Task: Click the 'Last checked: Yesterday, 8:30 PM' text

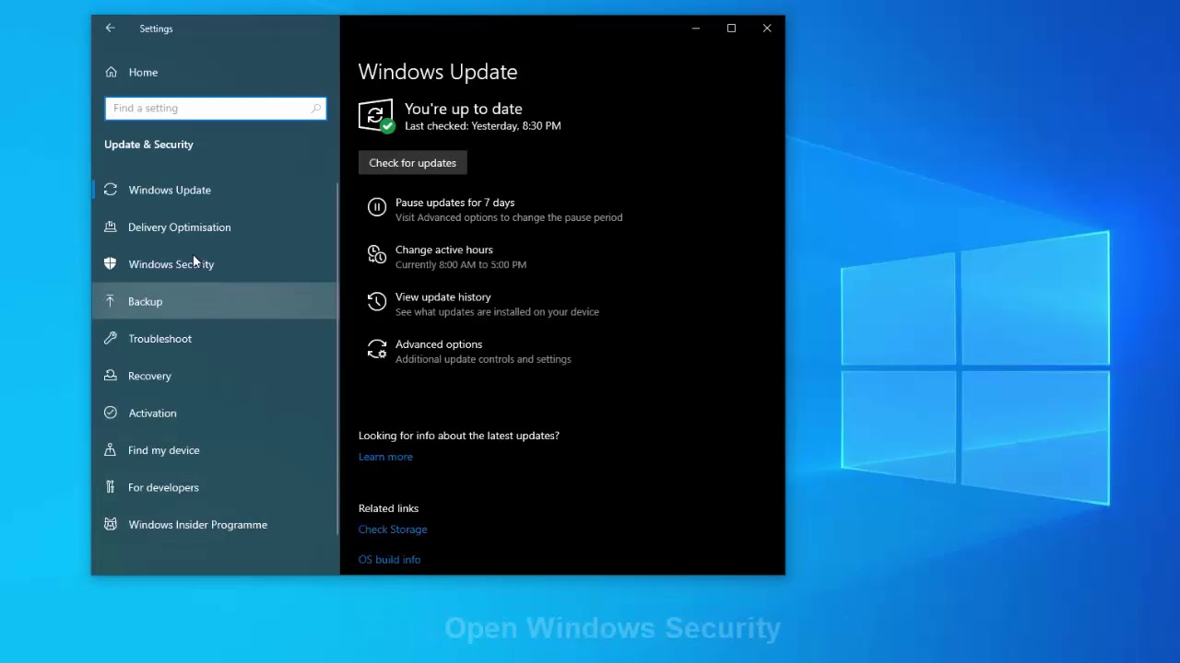Action: [482, 126]
